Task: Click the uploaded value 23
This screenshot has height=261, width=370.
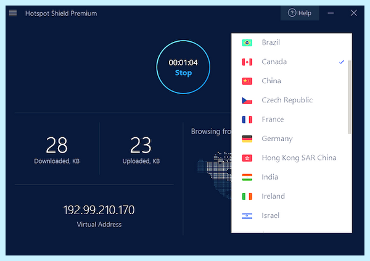Action: click(x=141, y=145)
